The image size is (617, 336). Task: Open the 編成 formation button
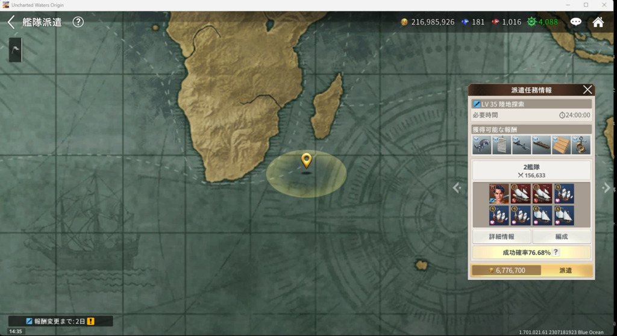(x=562, y=237)
